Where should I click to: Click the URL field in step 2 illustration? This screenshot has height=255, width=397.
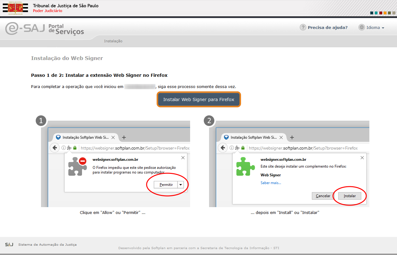tap(303, 148)
